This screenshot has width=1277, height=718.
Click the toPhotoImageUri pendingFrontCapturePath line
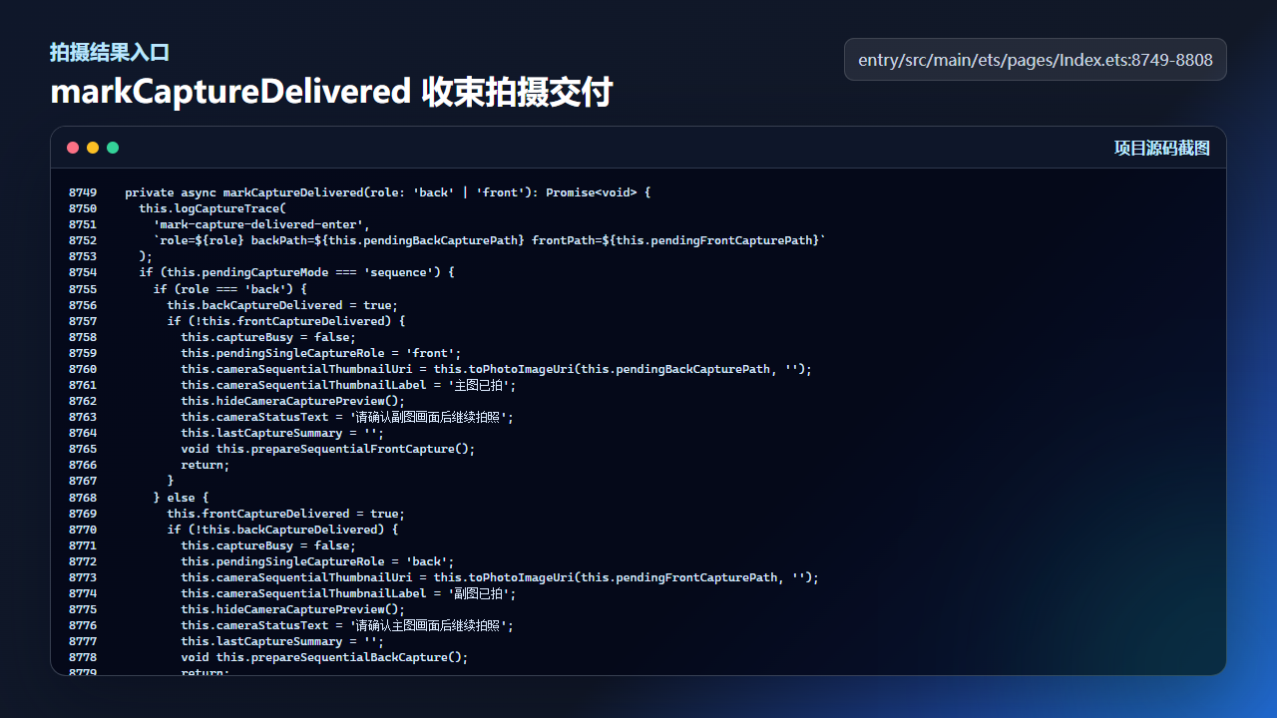(x=500, y=577)
